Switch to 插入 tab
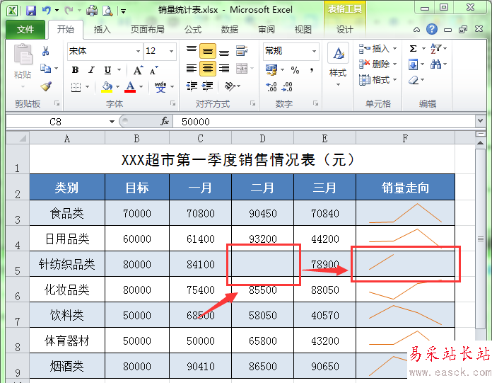 102,30
